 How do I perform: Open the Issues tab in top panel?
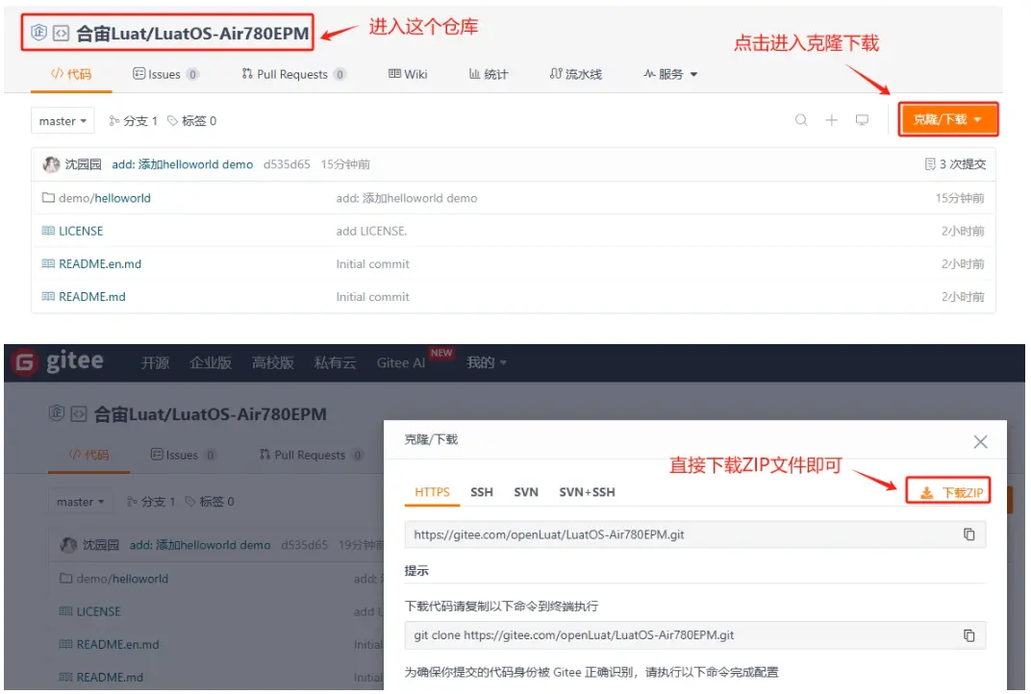[x=165, y=74]
